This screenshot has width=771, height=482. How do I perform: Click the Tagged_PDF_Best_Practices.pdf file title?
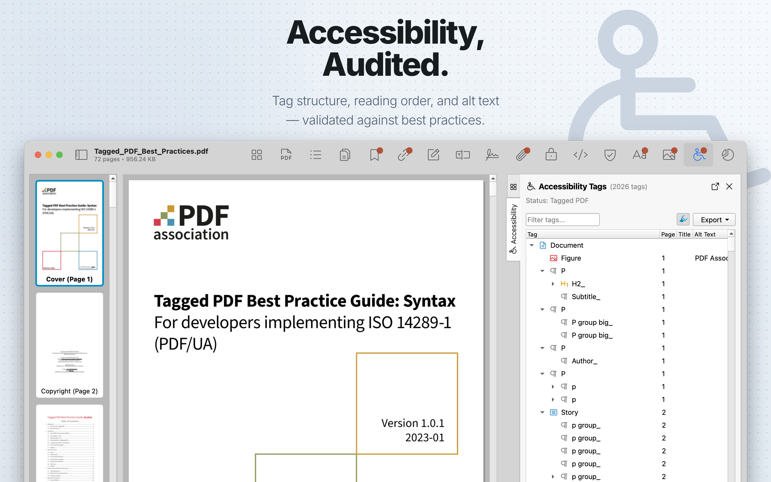[x=151, y=151]
